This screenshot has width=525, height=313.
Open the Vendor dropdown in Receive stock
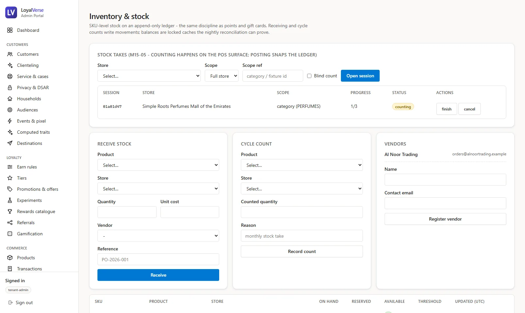click(x=158, y=236)
